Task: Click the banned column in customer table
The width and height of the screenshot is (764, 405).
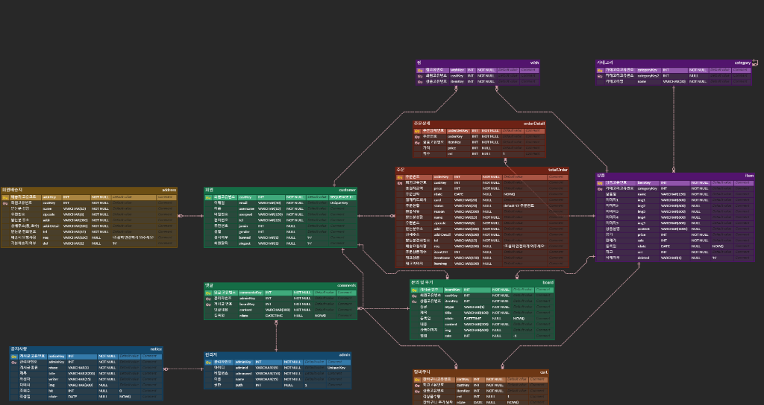Action: 245,237
